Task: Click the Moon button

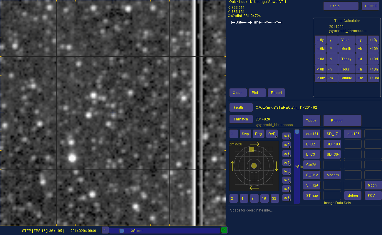Action: 373,185
